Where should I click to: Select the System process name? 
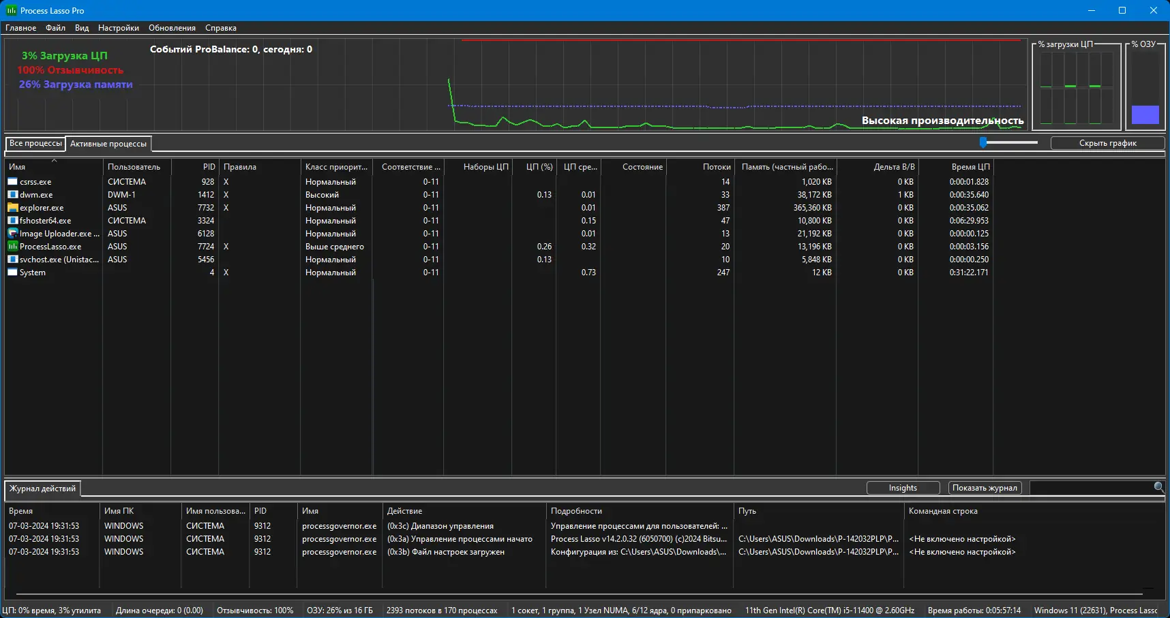click(33, 273)
